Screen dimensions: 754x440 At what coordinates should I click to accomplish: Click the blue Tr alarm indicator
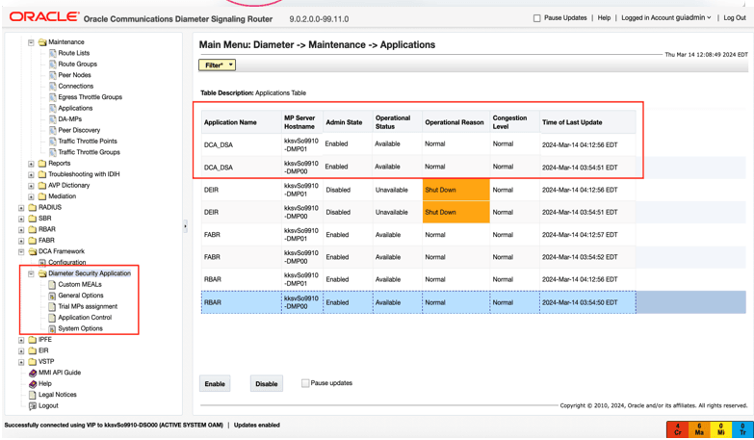[742, 429]
